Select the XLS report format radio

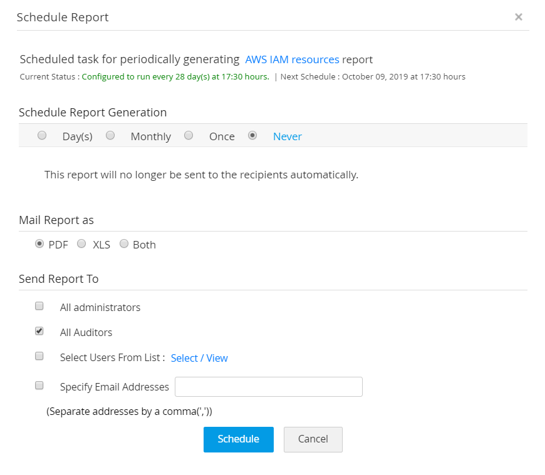point(81,244)
